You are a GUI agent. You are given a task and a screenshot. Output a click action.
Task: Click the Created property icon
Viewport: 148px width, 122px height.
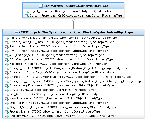click(7, 90)
